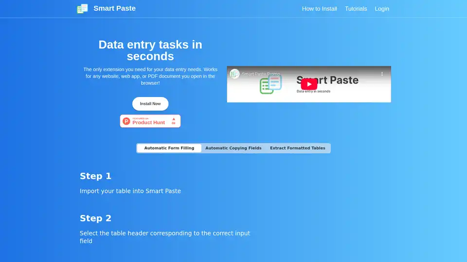Switch to the Automatic Copying Fields tab
The width and height of the screenshot is (467, 262).
pyautogui.click(x=233, y=148)
